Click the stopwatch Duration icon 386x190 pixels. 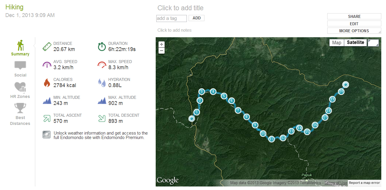(x=102, y=46)
